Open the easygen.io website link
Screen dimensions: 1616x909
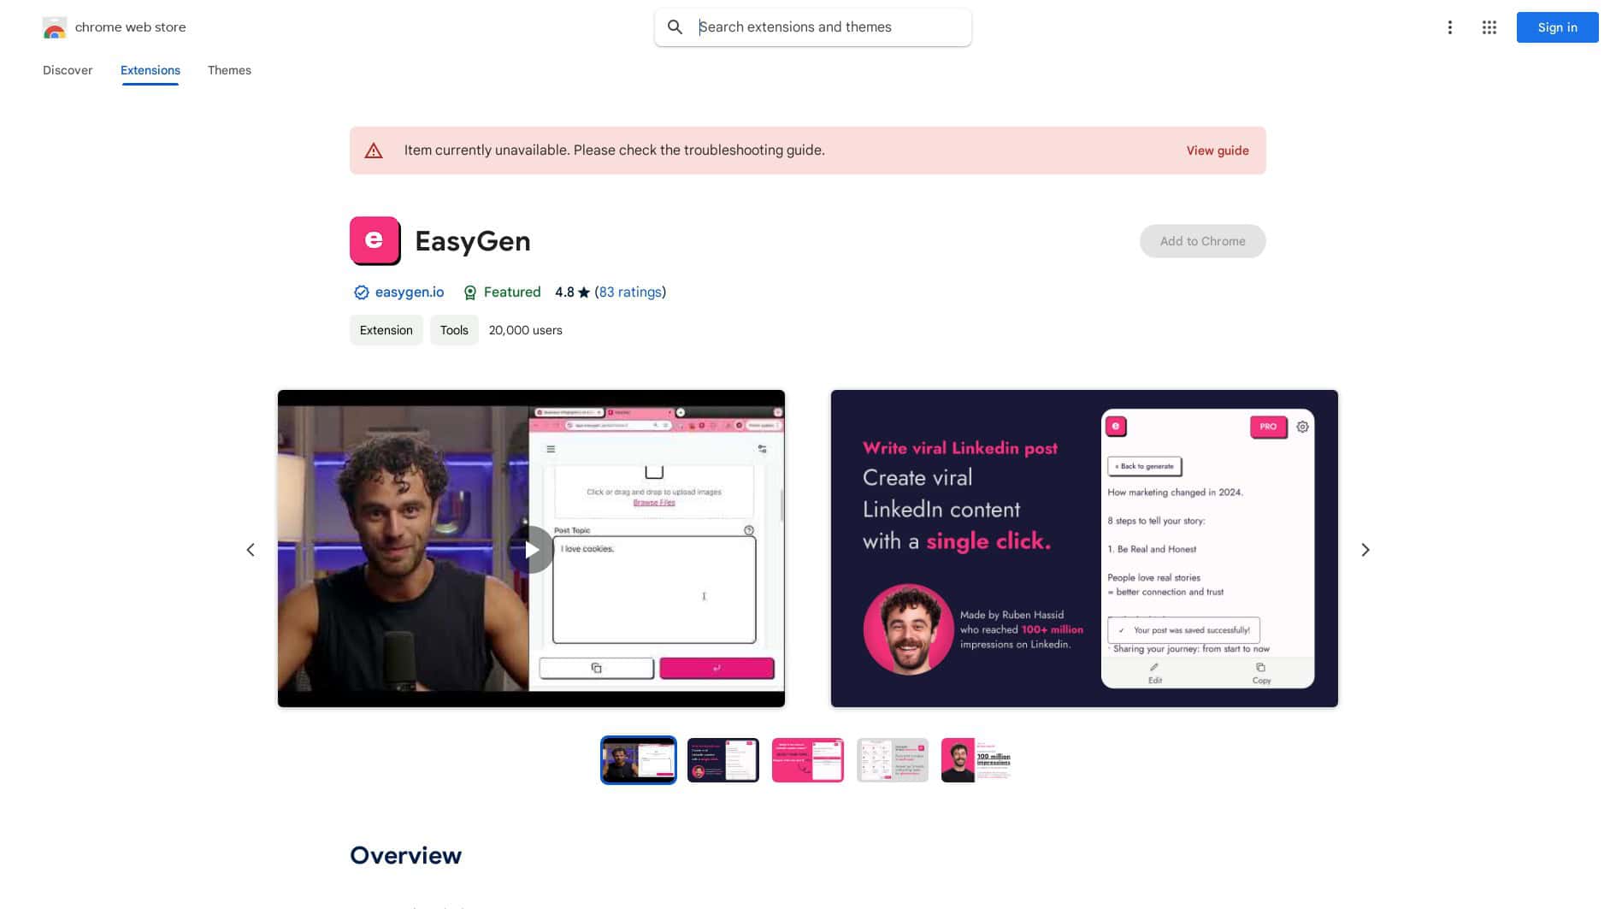pyautogui.click(x=410, y=292)
